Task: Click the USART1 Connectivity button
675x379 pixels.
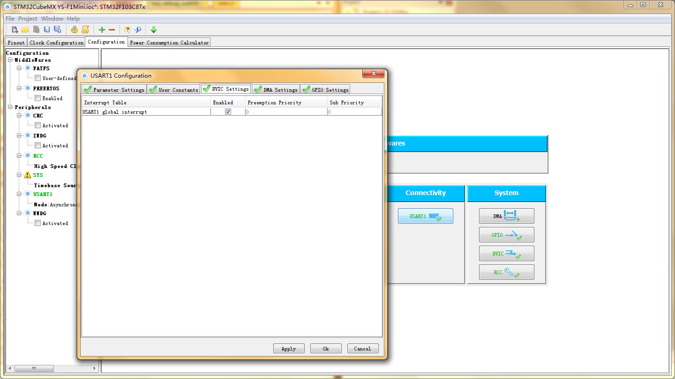Action: click(x=426, y=216)
